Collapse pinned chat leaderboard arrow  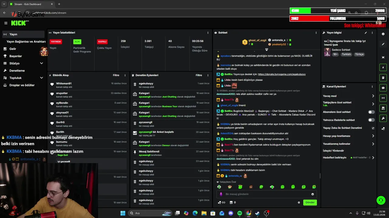pos(267,49)
